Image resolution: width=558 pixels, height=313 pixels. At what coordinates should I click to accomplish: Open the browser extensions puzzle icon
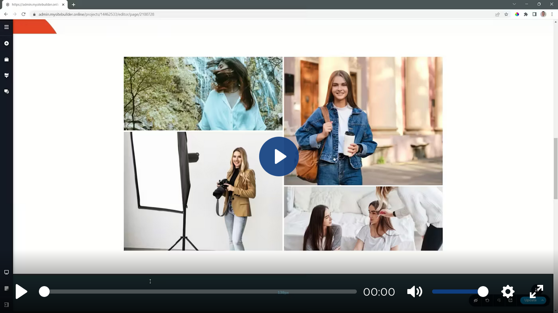[526, 14]
